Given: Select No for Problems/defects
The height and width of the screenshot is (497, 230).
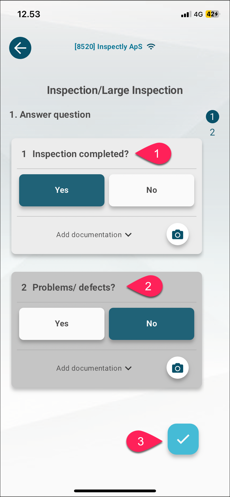Looking at the screenshot, I should click(x=152, y=324).
